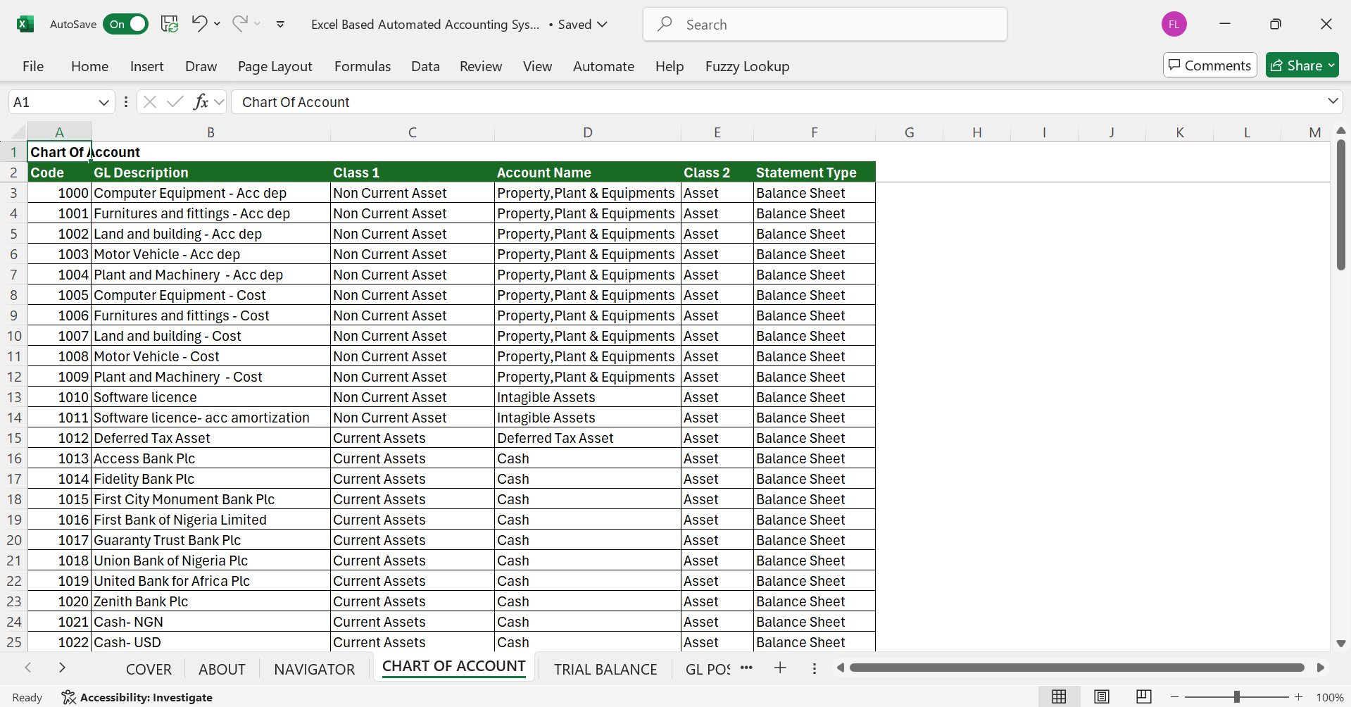
Task: Open Customize Quick Access Toolbar menu
Action: coord(280,24)
